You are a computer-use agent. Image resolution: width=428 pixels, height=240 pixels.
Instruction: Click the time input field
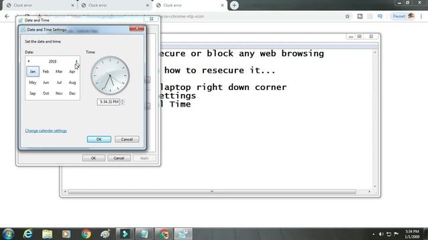108,102
